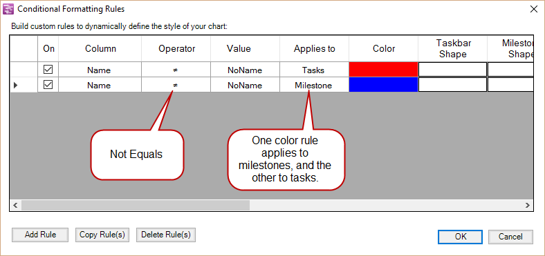Uncheck the On checkbox for Milestone rule

(x=48, y=85)
